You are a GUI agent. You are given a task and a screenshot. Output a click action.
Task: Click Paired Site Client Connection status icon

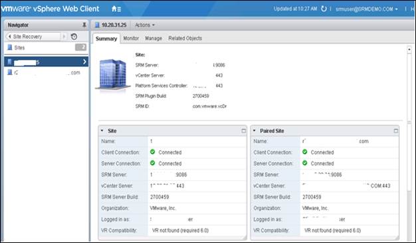[x=305, y=152]
